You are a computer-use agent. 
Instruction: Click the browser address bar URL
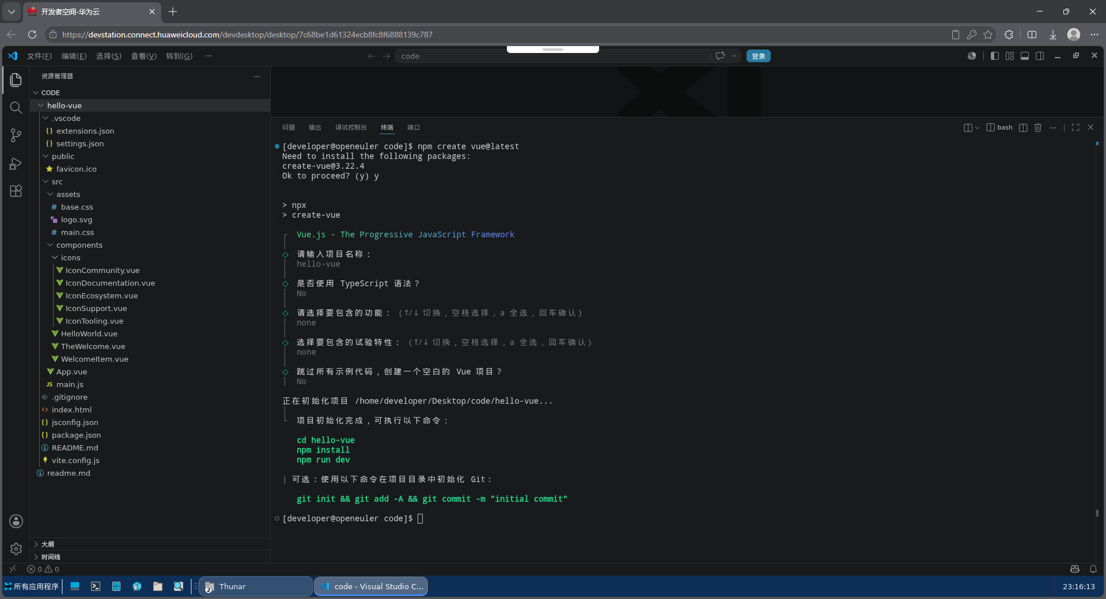247,35
